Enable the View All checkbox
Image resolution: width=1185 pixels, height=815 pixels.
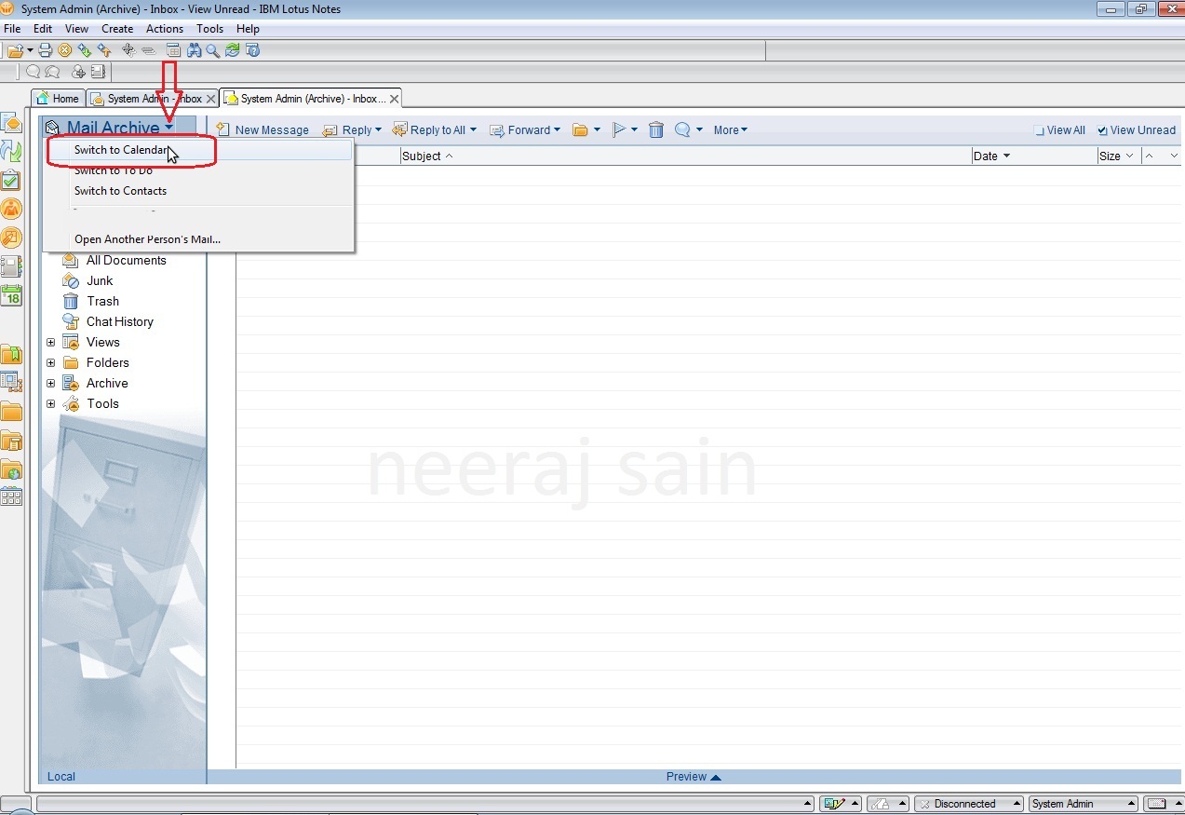point(1040,130)
